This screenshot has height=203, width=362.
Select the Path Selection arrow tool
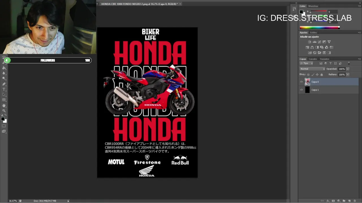[x=4, y=94]
